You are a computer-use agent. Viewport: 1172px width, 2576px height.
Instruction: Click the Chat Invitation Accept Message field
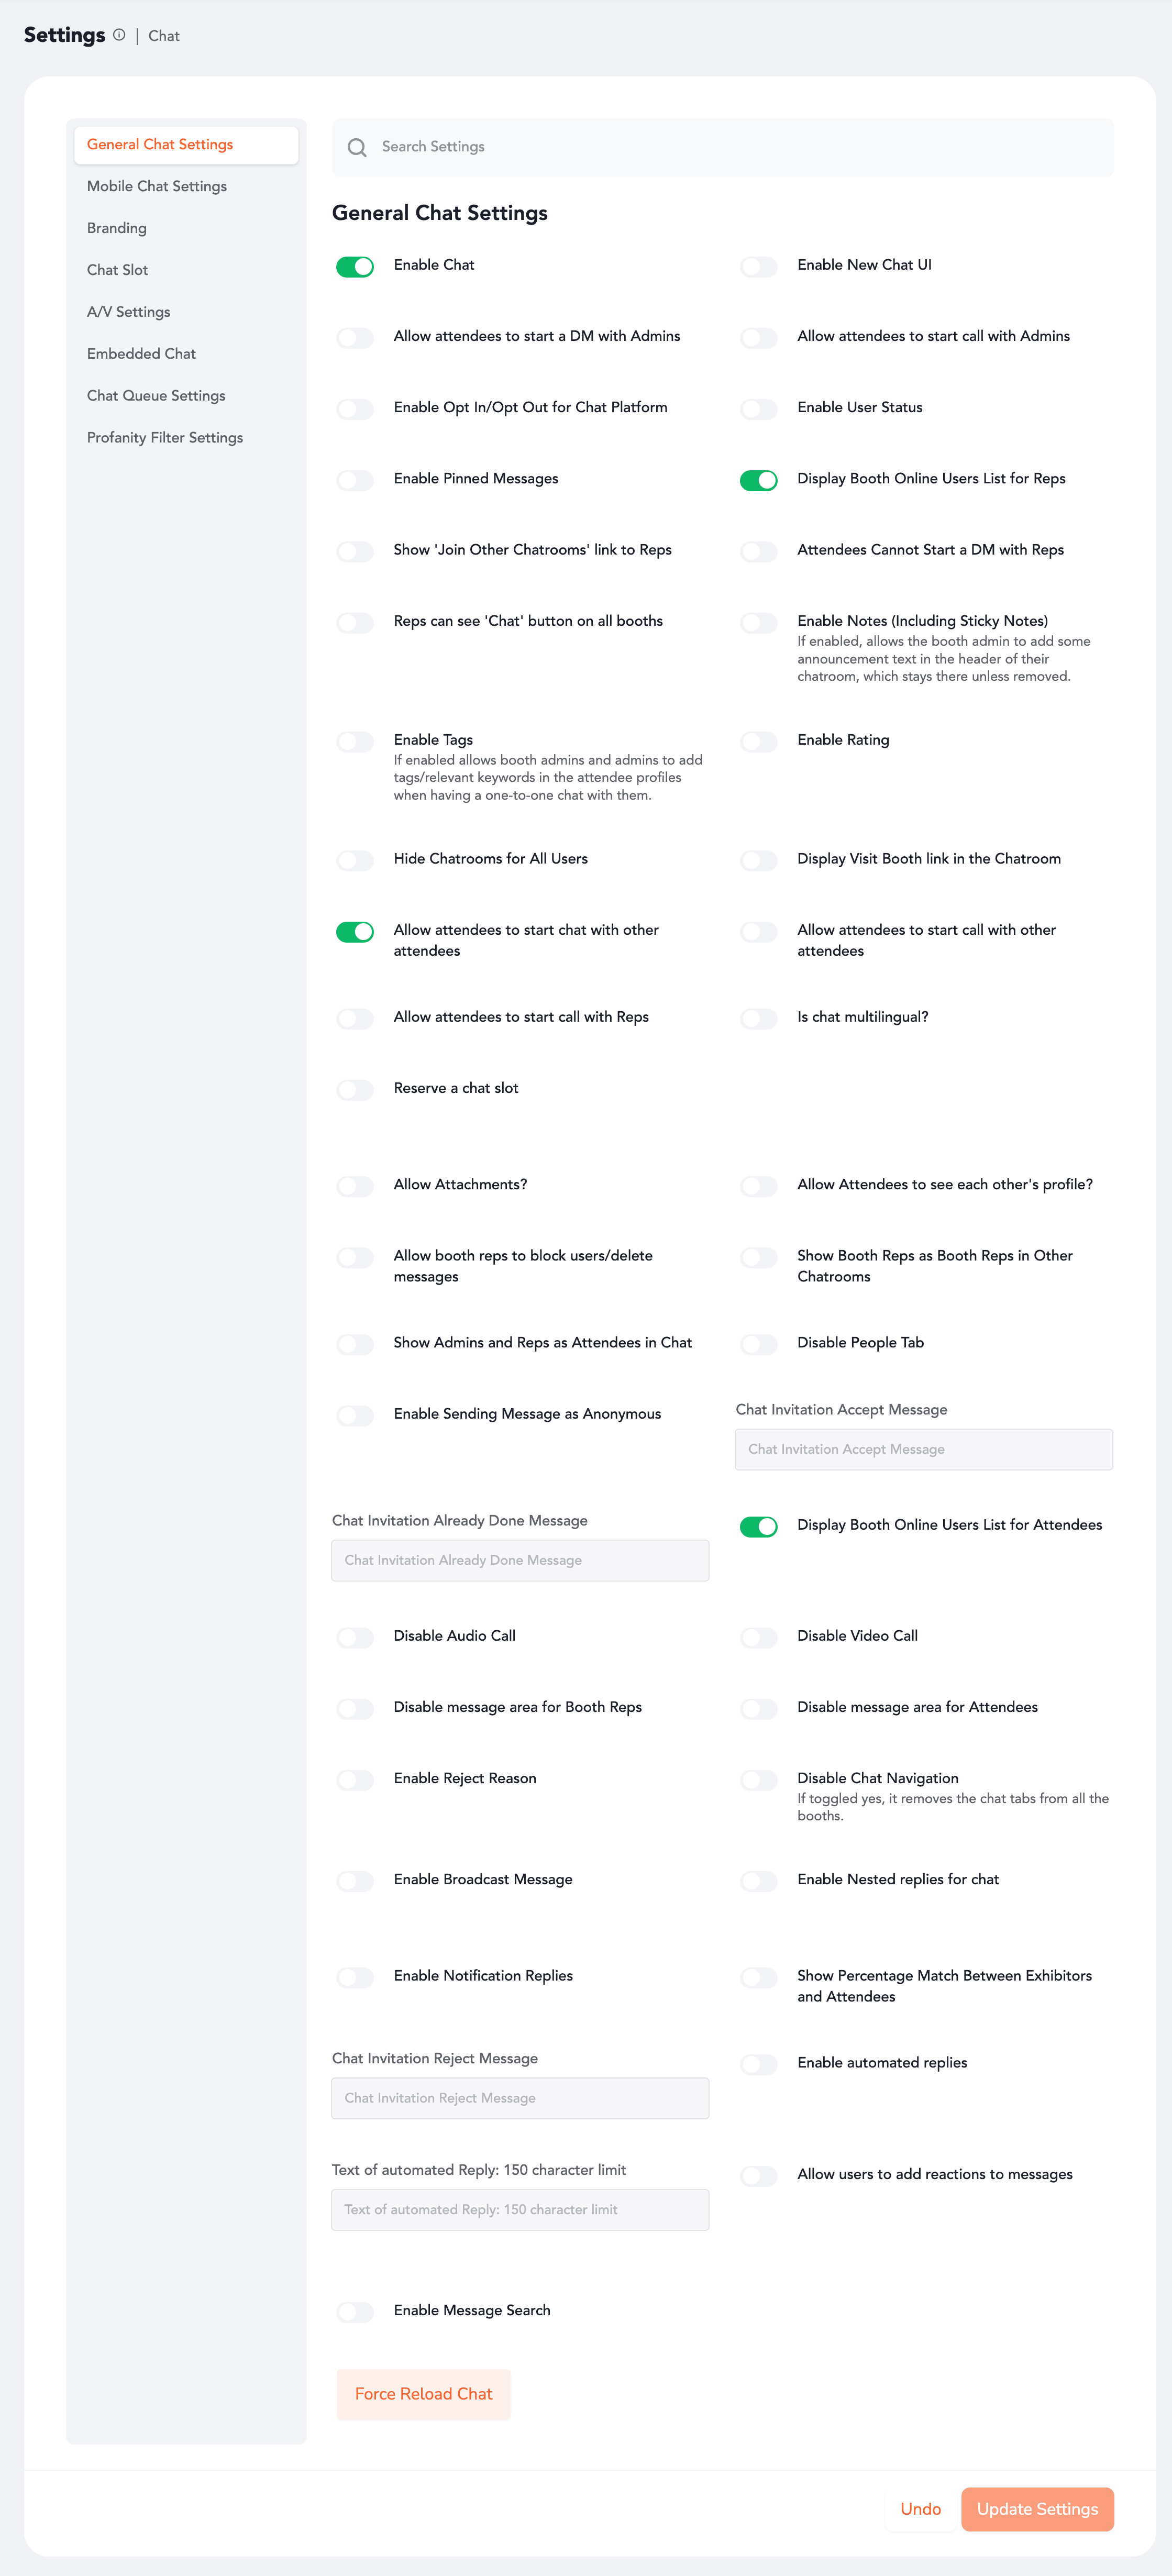point(923,1449)
